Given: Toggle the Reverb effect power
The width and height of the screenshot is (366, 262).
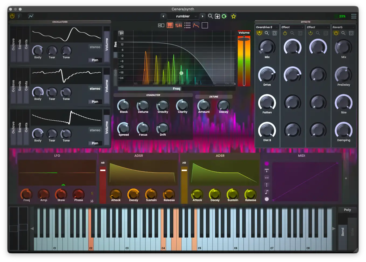Looking at the screenshot, I should [336, 33].
